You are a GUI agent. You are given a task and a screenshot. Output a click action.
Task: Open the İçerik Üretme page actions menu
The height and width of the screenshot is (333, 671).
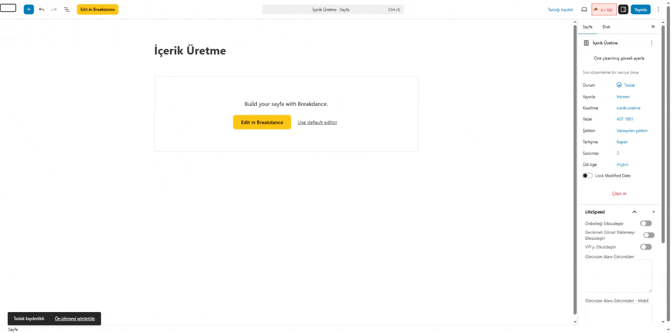coord(652,43)
